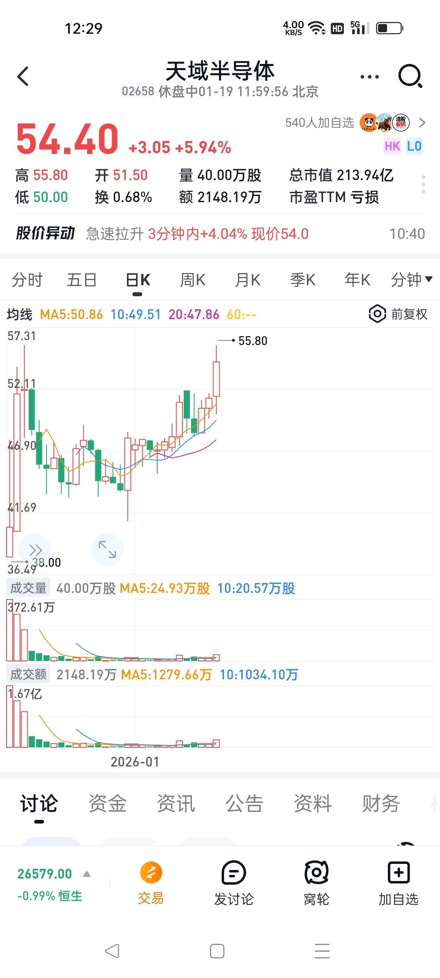Open the watchlist users avatar group
This screenshot has width=440, height=978.
point(385,123)
